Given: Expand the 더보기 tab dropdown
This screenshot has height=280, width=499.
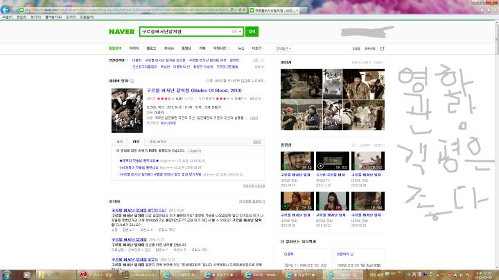Looking at the screenshot, I should coord(257,48).
